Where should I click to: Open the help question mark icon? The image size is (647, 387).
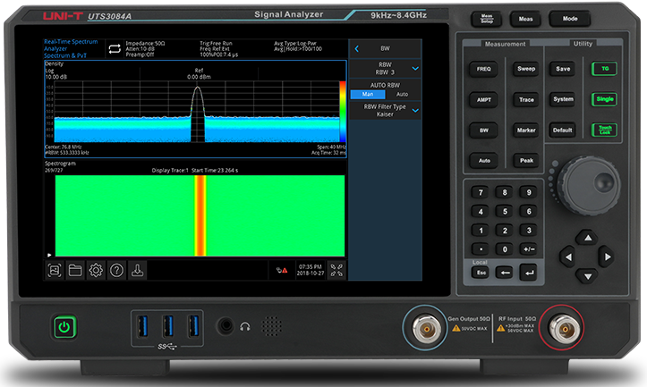116,271
